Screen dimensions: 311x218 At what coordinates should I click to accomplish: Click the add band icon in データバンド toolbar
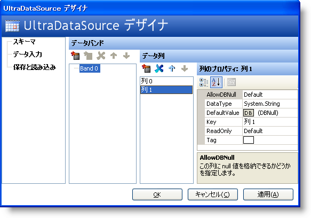point(75,56)
